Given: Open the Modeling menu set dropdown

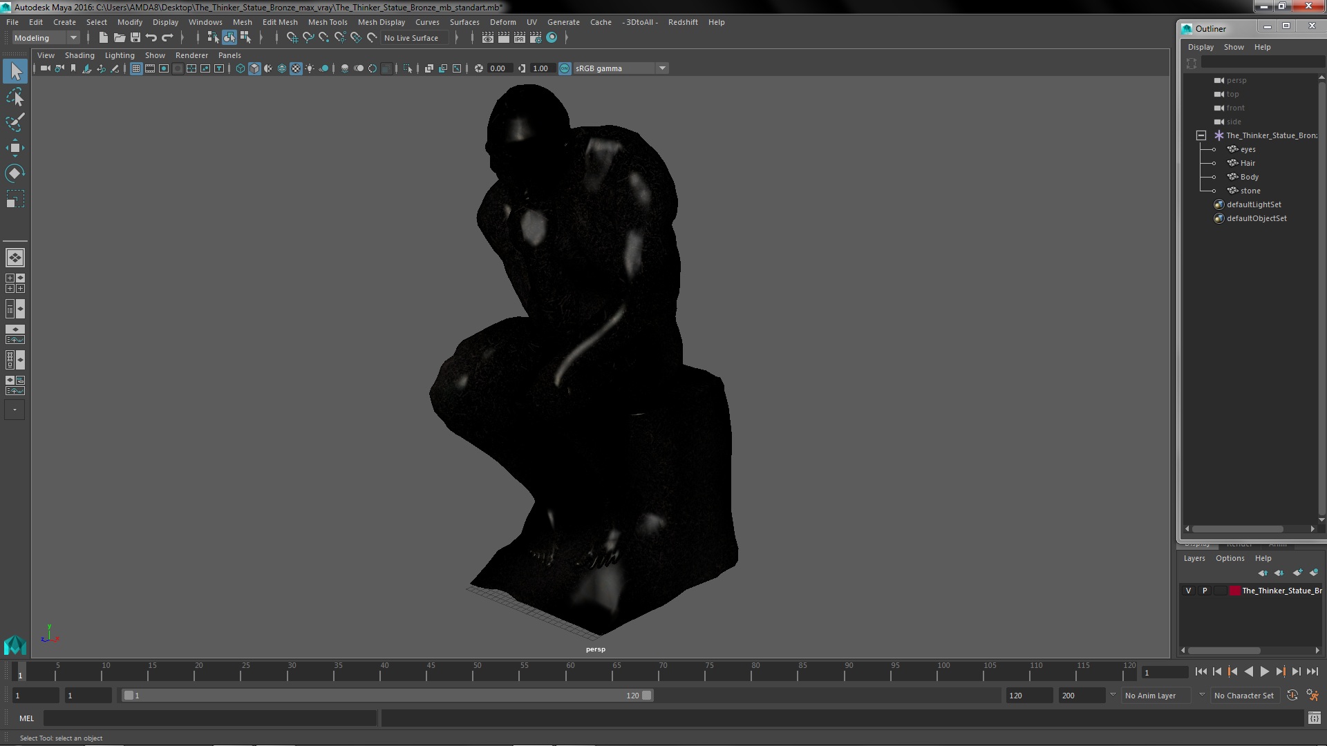Looking at the screenshot, I should click(46, 38).
